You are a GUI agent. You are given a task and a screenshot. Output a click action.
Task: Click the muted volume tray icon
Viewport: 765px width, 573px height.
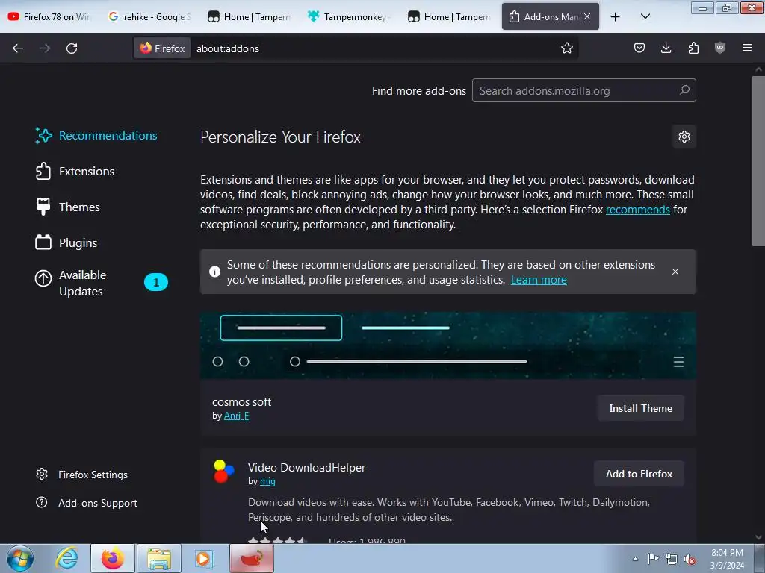click(690, 559)
